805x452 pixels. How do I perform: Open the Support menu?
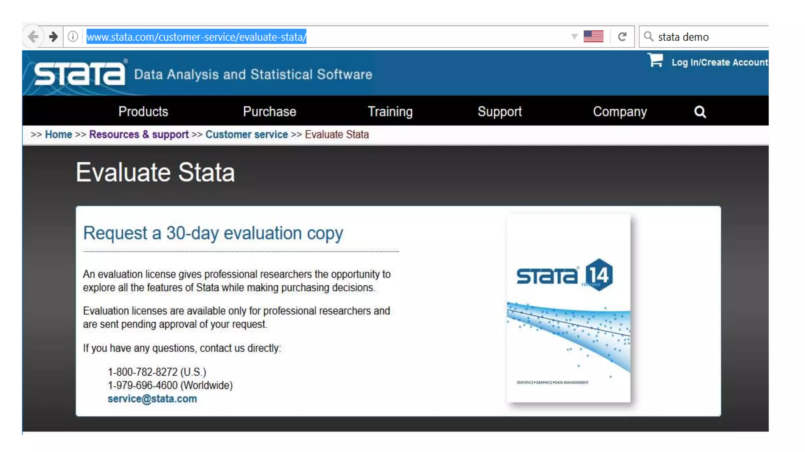coord(500,112)
